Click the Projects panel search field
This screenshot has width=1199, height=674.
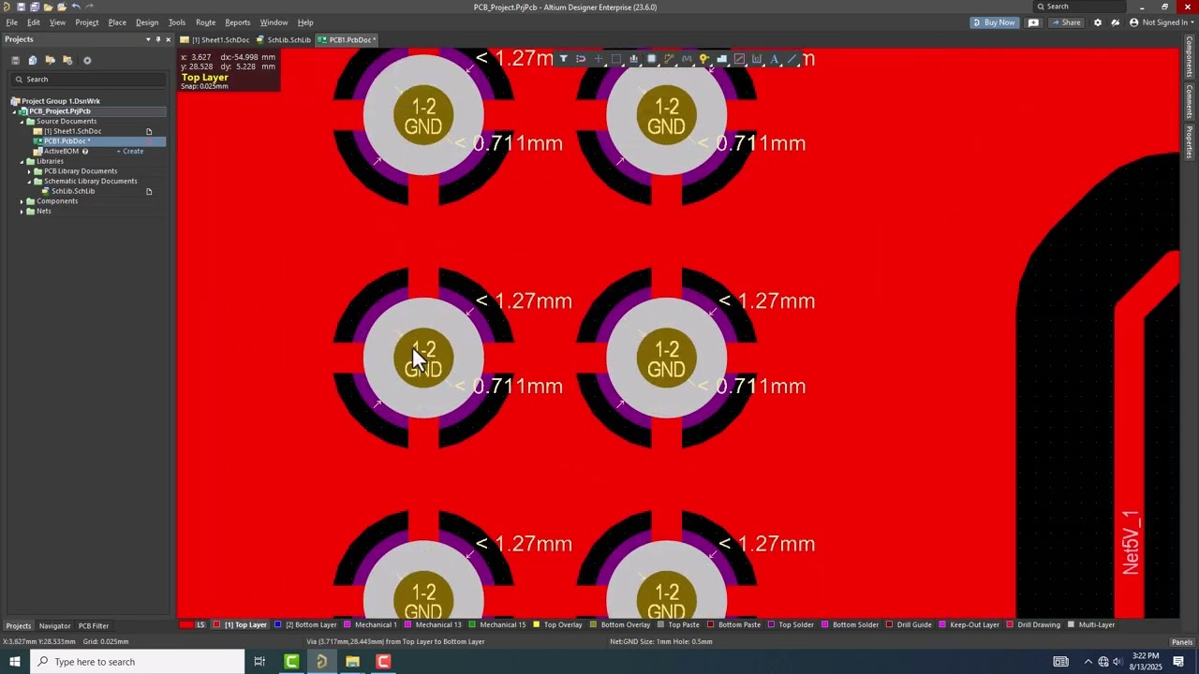[90, 80]
